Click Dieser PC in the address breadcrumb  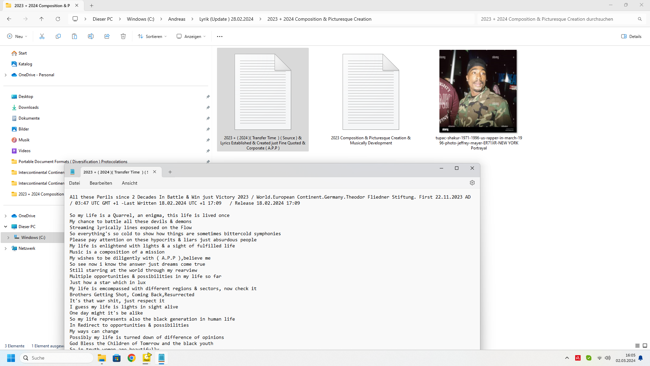103,19
